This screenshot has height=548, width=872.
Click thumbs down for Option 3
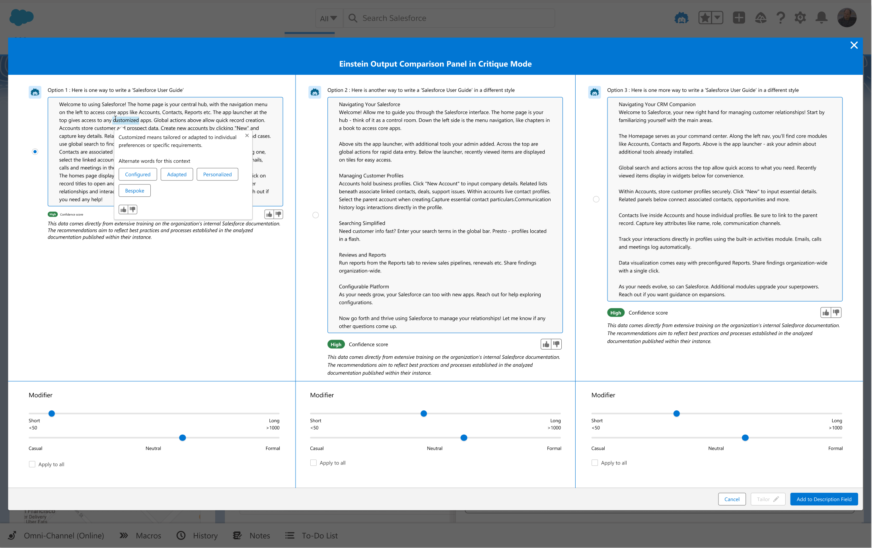point(836,313)
